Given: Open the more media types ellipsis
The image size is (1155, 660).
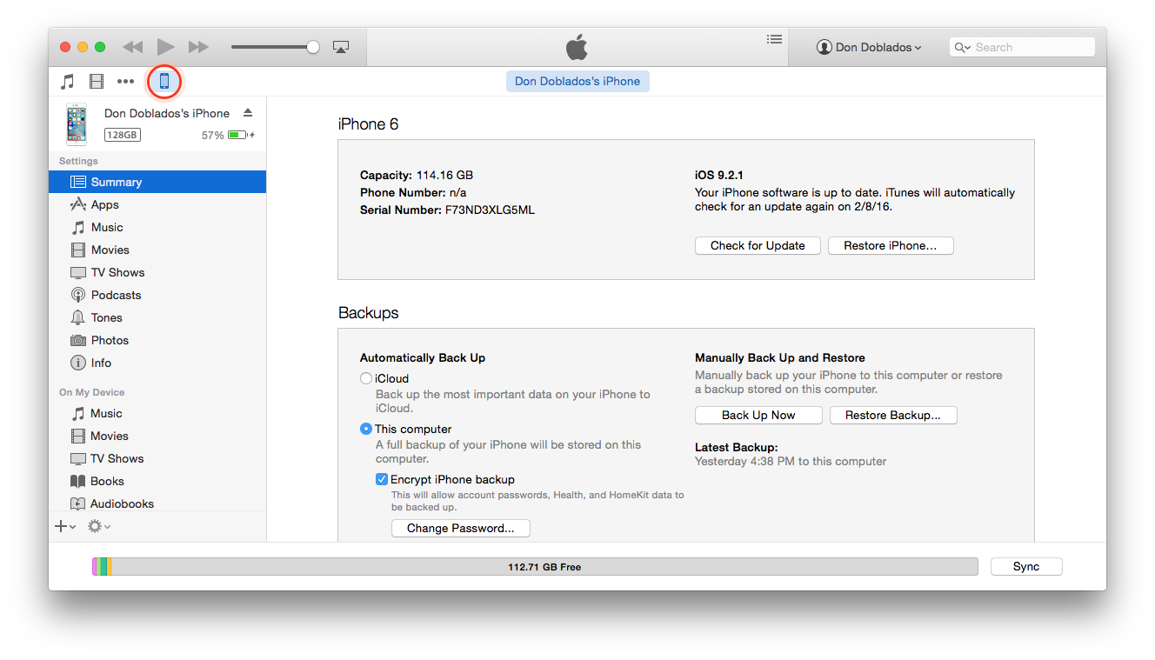Looking at the screenshot, I should (126, 82).
